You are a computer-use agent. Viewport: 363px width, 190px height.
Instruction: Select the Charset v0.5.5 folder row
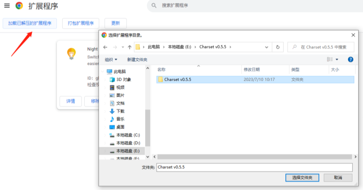pos(255,80)
